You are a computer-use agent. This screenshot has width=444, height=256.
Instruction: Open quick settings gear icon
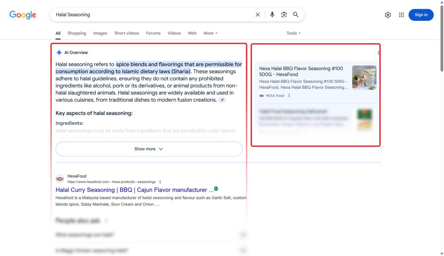388,15
